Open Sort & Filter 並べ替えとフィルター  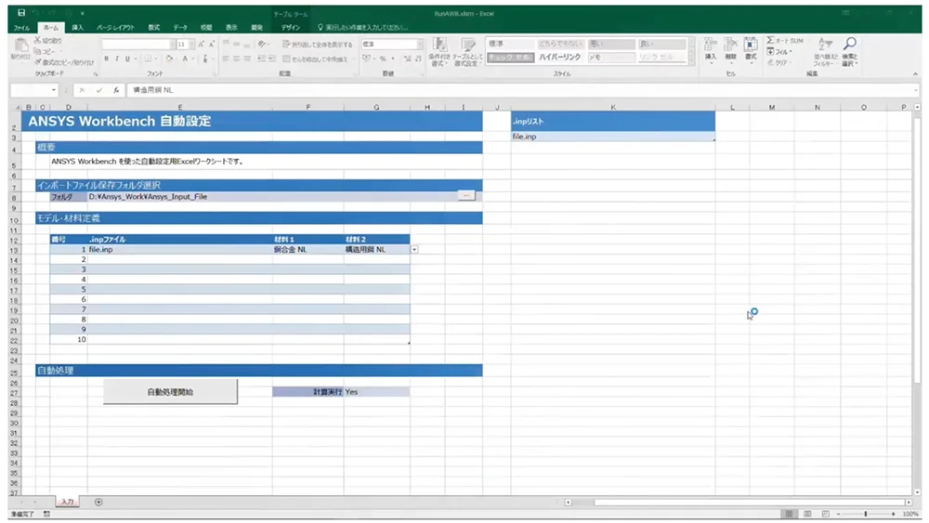click(825, 51)
